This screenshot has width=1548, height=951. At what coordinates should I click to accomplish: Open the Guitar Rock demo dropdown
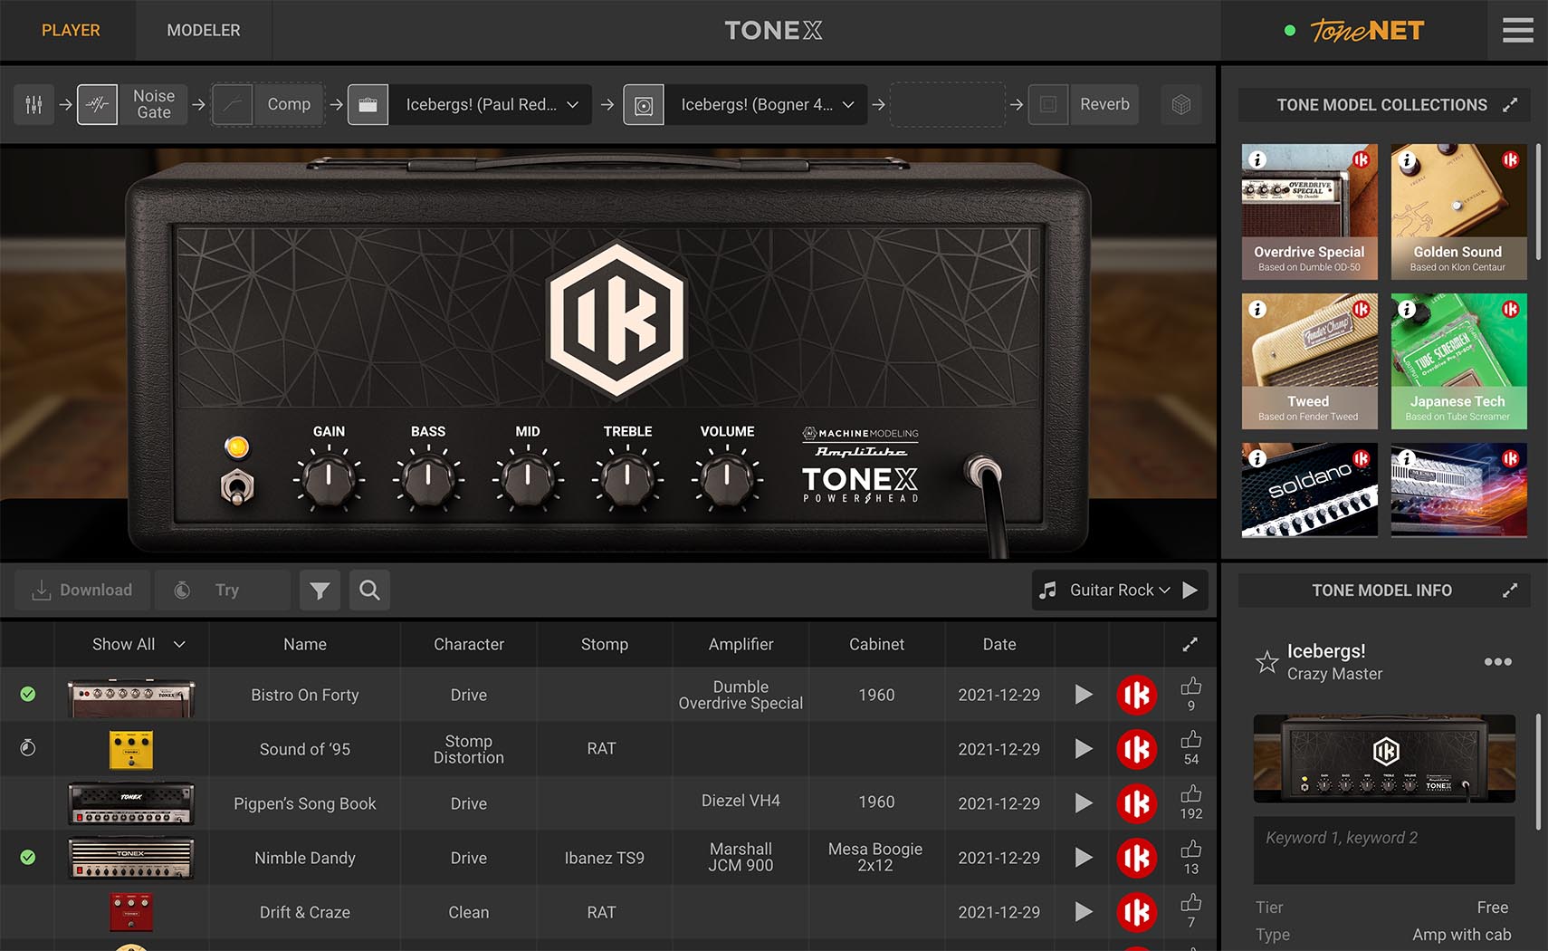point(1120,591)
